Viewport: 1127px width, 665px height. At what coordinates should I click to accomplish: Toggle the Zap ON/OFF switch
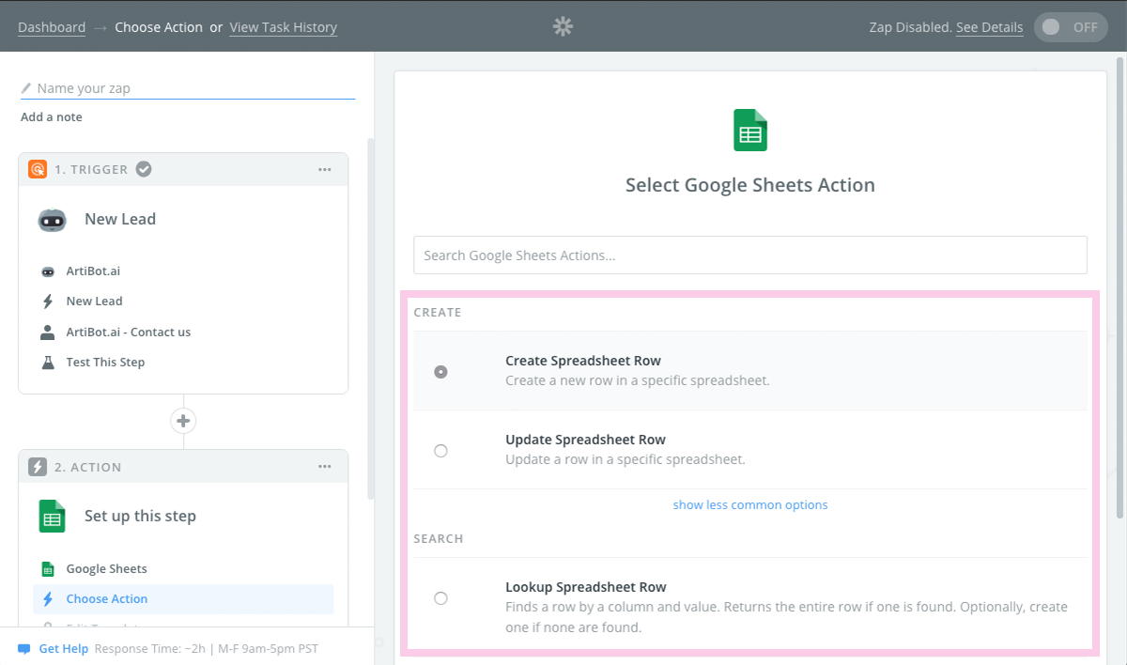[1071, 27]
